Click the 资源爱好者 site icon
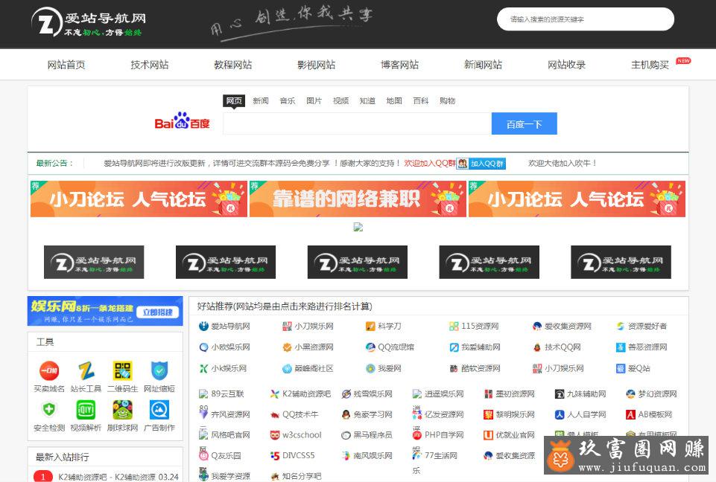 (621, 326)
